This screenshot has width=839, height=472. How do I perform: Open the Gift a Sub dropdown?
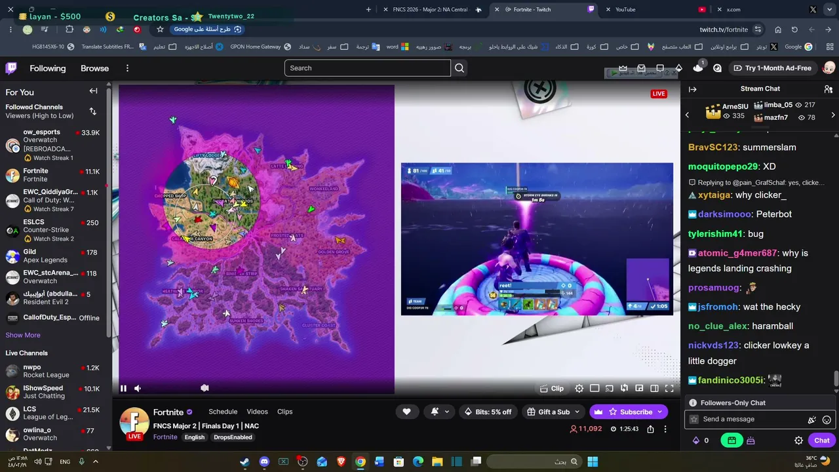(x=554, y=412)
